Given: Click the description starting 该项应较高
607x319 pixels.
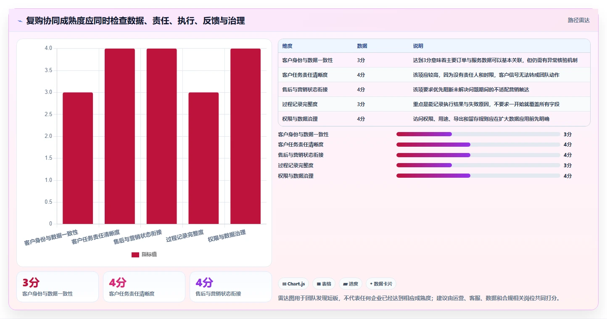Looking at the screenshot, I should (486, 75).
